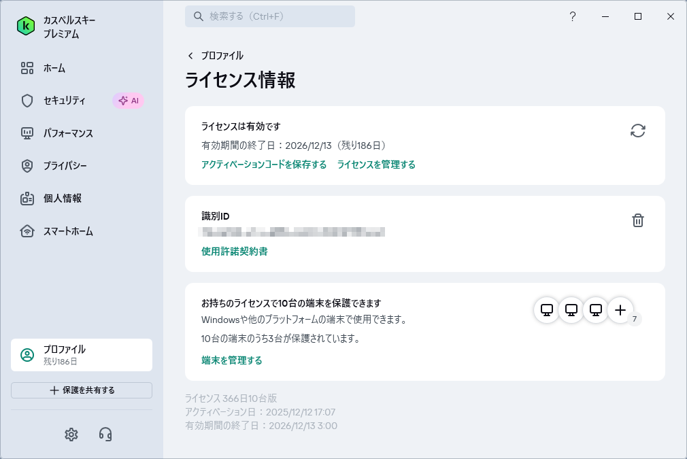
Task: Click the ID badge icon for 個人情報
Action: point(27,199)
